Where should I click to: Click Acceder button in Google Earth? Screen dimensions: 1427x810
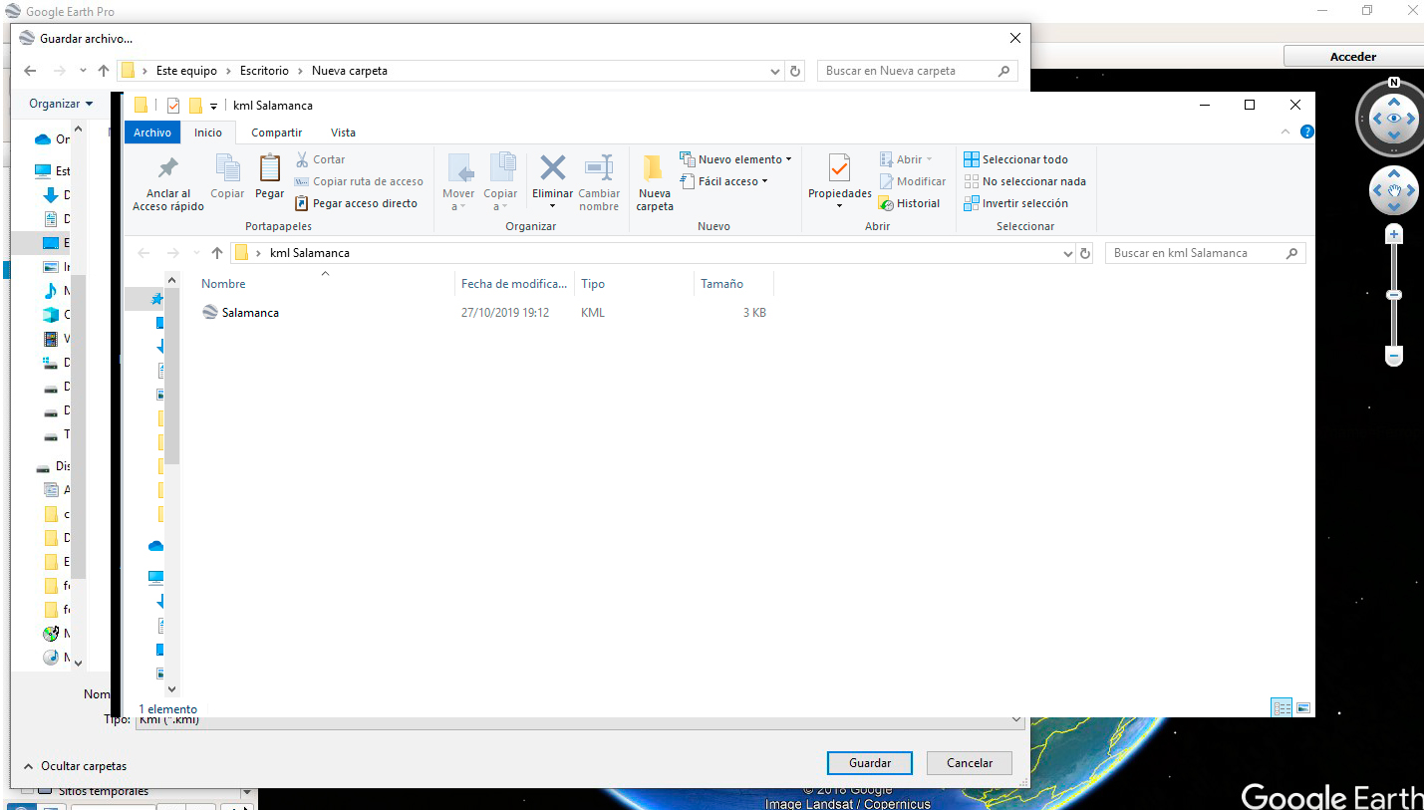[1353, 57]
